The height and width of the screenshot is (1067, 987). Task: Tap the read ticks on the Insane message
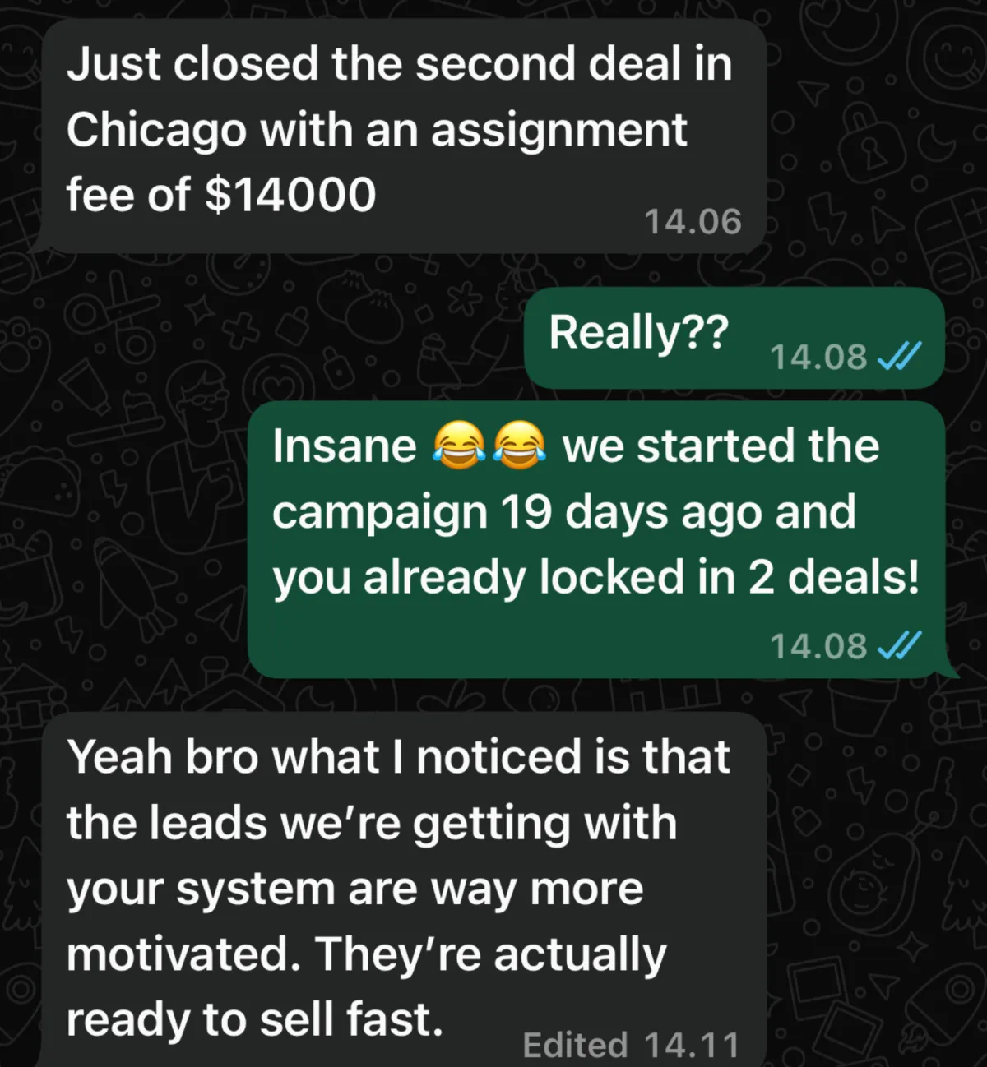point(900,645)
